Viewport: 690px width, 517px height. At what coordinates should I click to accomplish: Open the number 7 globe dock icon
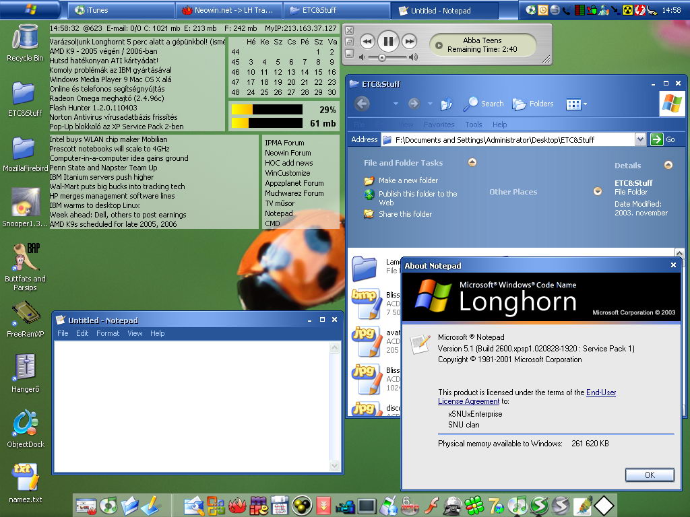tap(496, 506)
